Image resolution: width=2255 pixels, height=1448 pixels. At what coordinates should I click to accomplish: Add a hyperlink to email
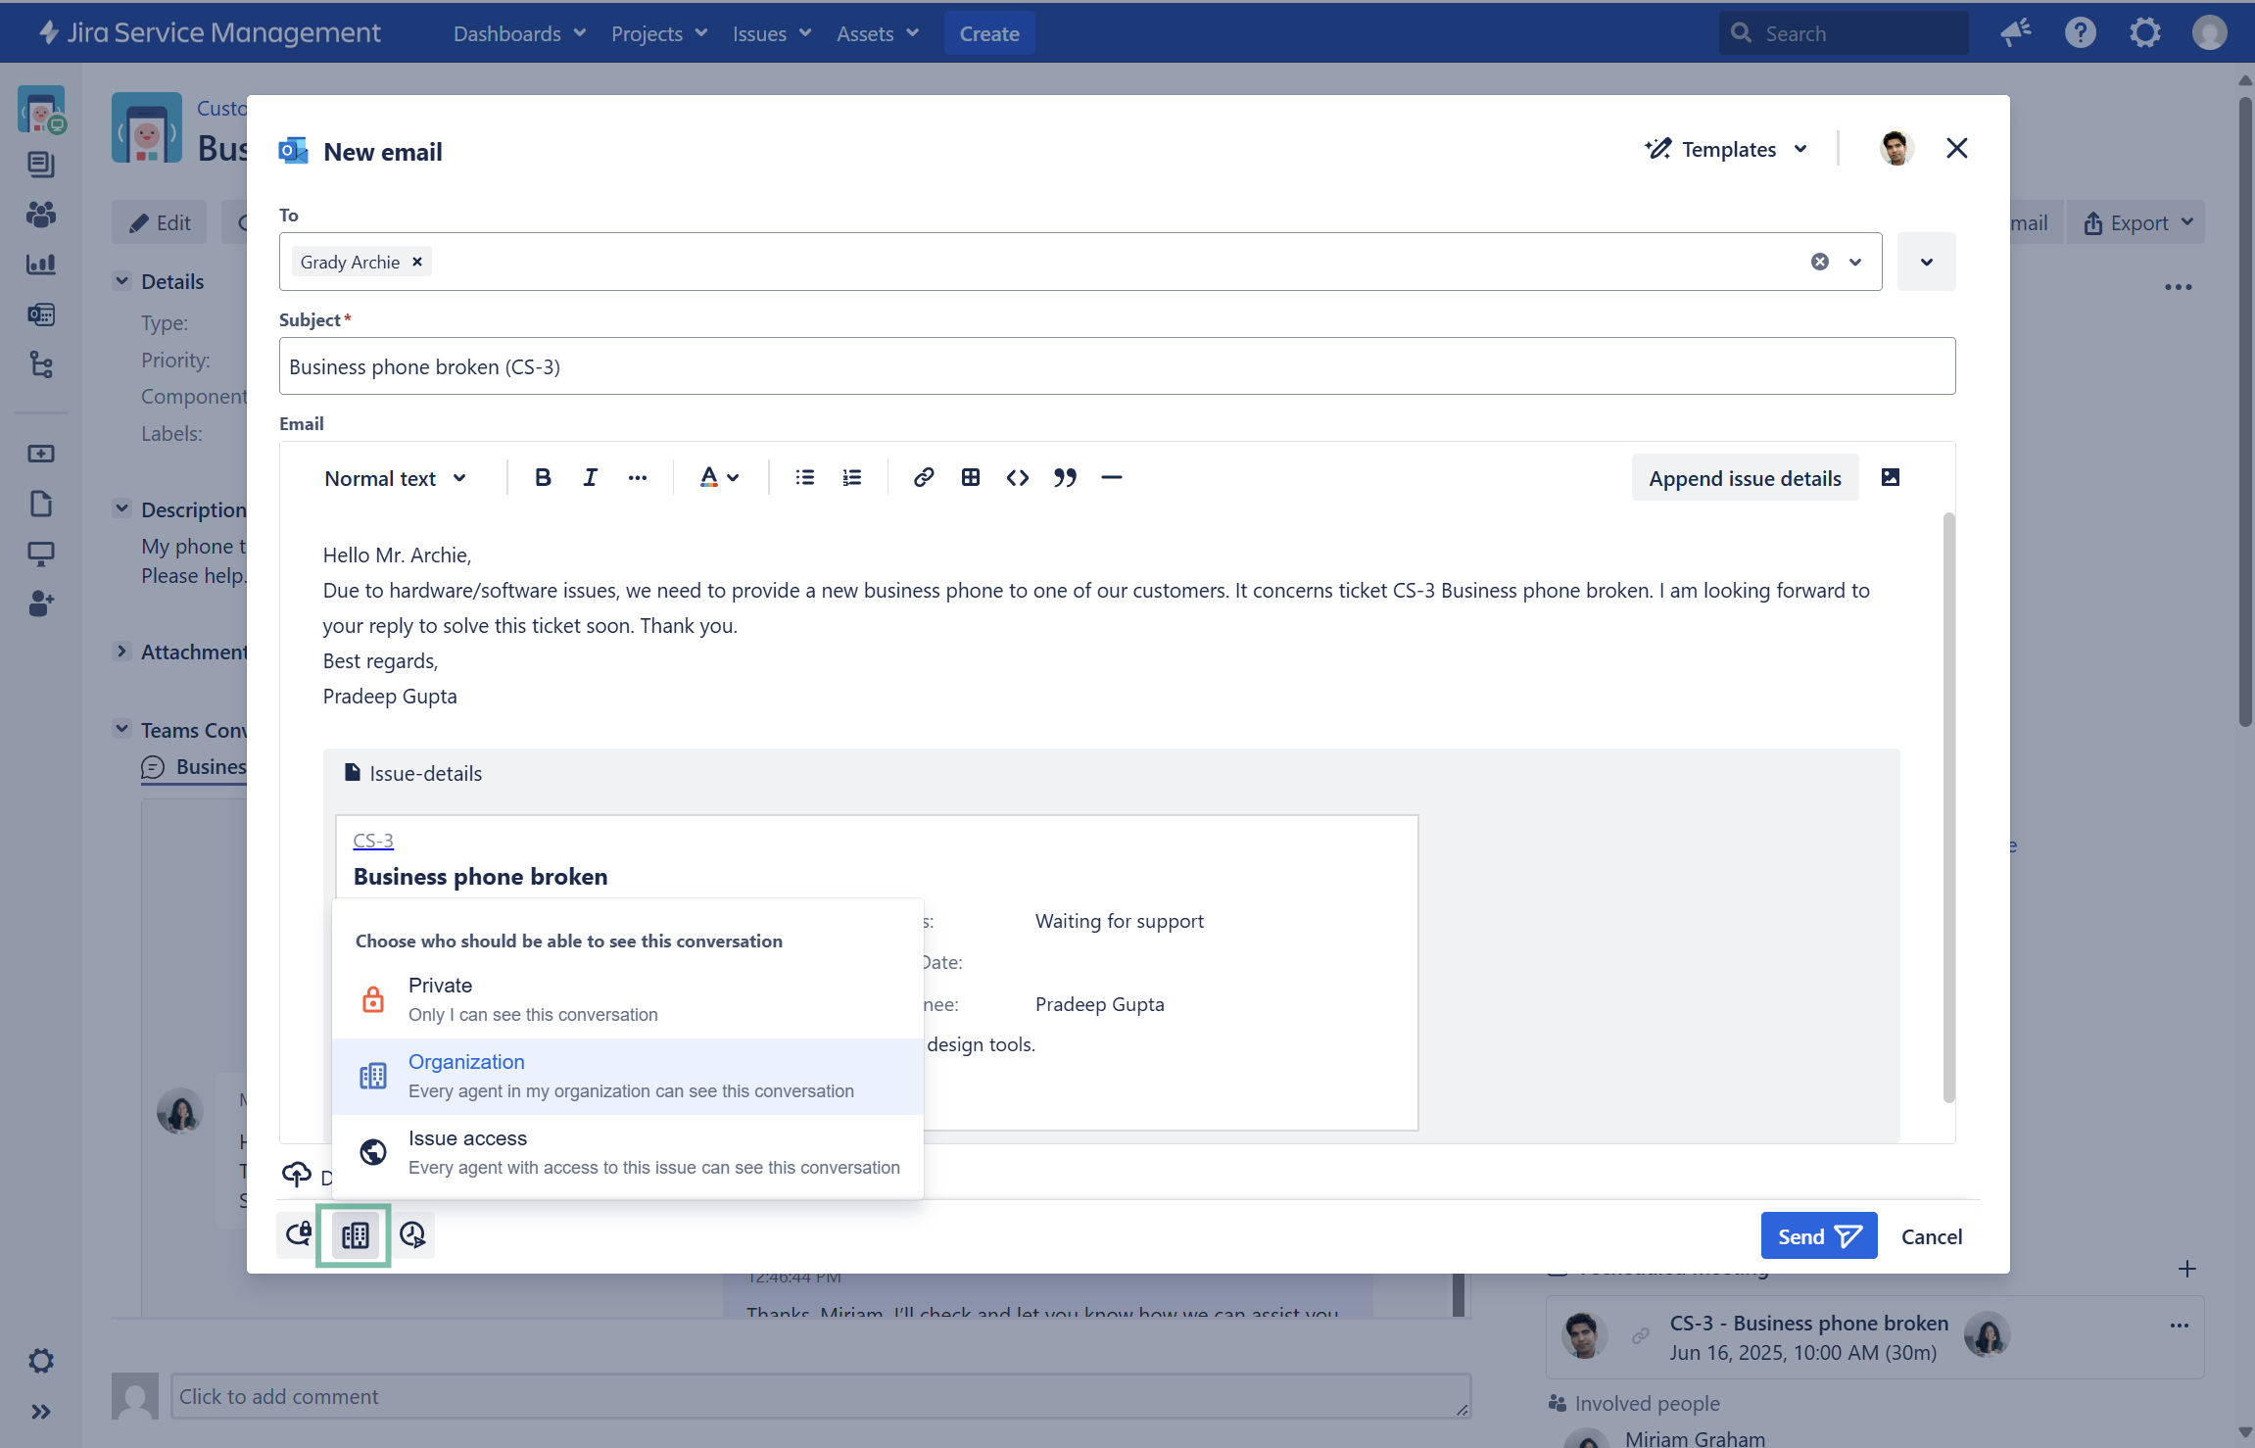coord(923,477)
